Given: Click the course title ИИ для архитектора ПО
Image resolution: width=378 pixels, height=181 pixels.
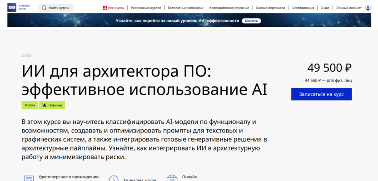Looking at the screenshot, I should pyautogui.click(x=144, y=80).
